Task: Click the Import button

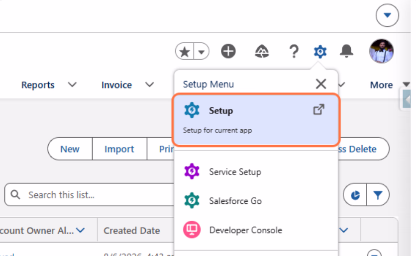Action: (119, 149)
